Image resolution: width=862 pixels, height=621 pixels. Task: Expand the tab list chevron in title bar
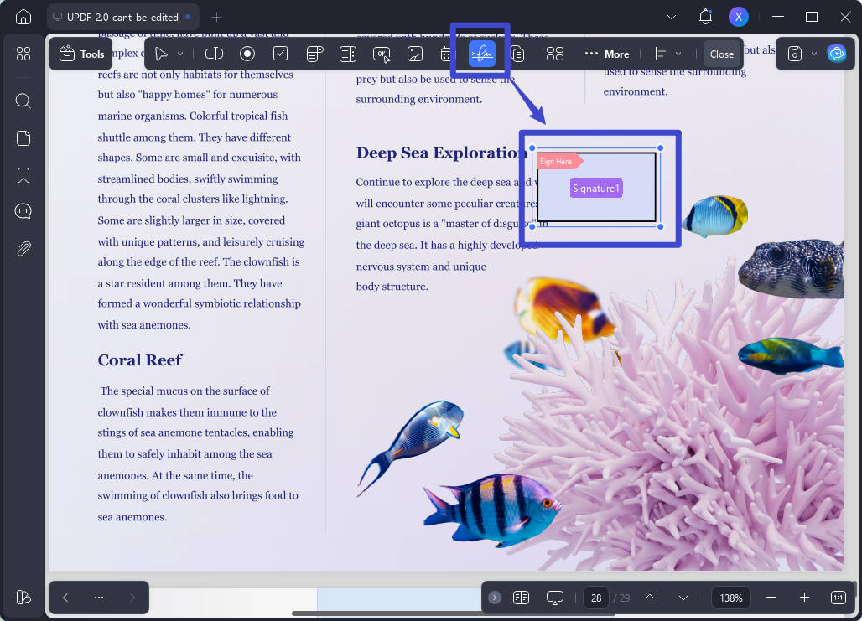click(x=672, y=17)
